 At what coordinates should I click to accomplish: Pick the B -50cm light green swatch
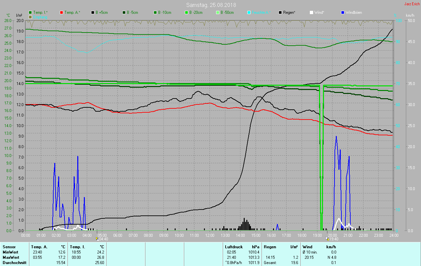[217, 12]
